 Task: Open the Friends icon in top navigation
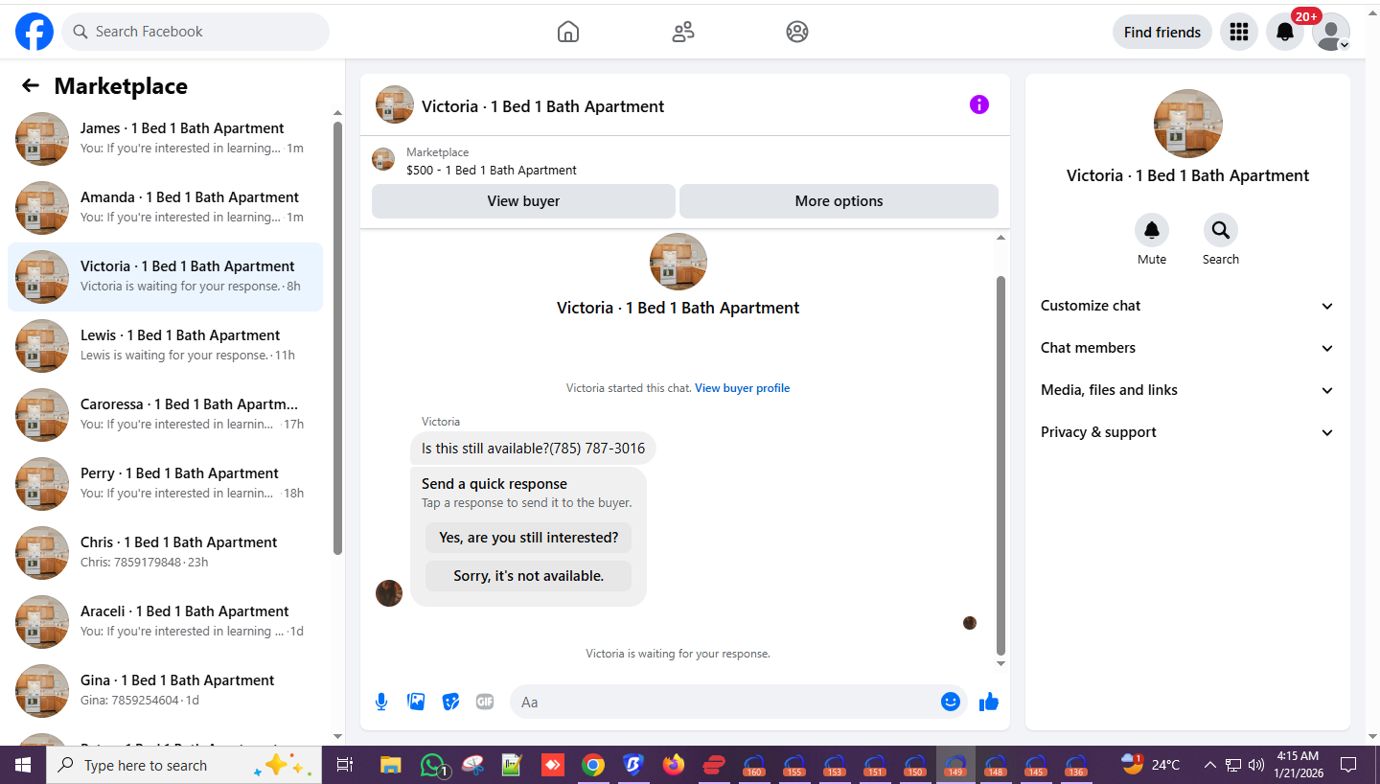click(x=683, y=32)
